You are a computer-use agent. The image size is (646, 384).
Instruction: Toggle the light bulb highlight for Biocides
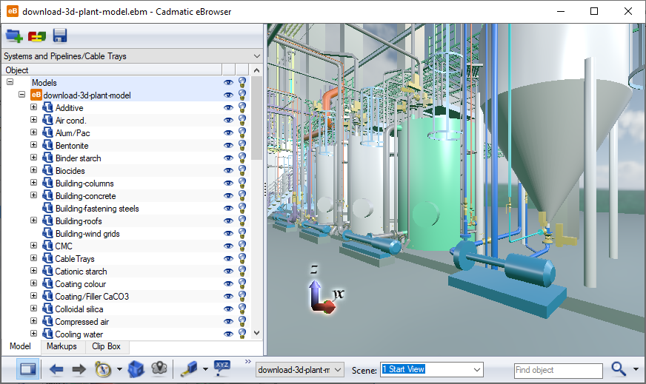click(242, 171)
